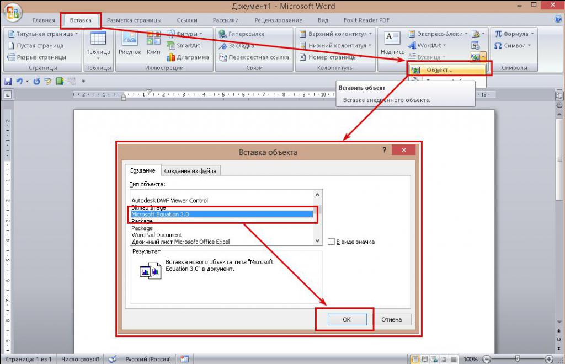Enable the 'В виде значка' checkbox
The image size is (565, 364).
coord(332,242)
